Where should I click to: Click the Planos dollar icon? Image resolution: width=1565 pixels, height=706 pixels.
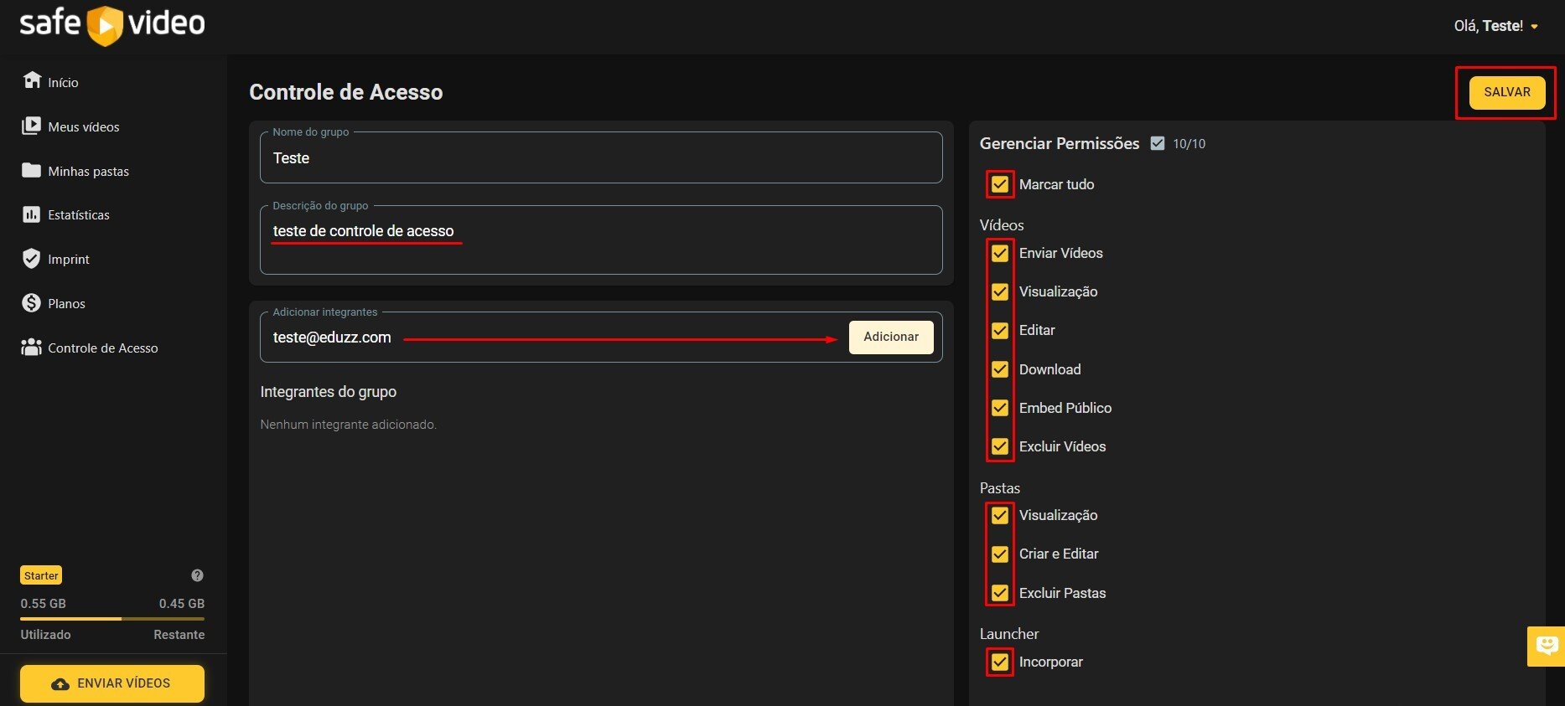pyautogui.click(x=31, y=303)
